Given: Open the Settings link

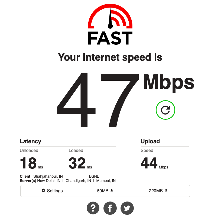Looking at the screenshot, I should point(52,191).
